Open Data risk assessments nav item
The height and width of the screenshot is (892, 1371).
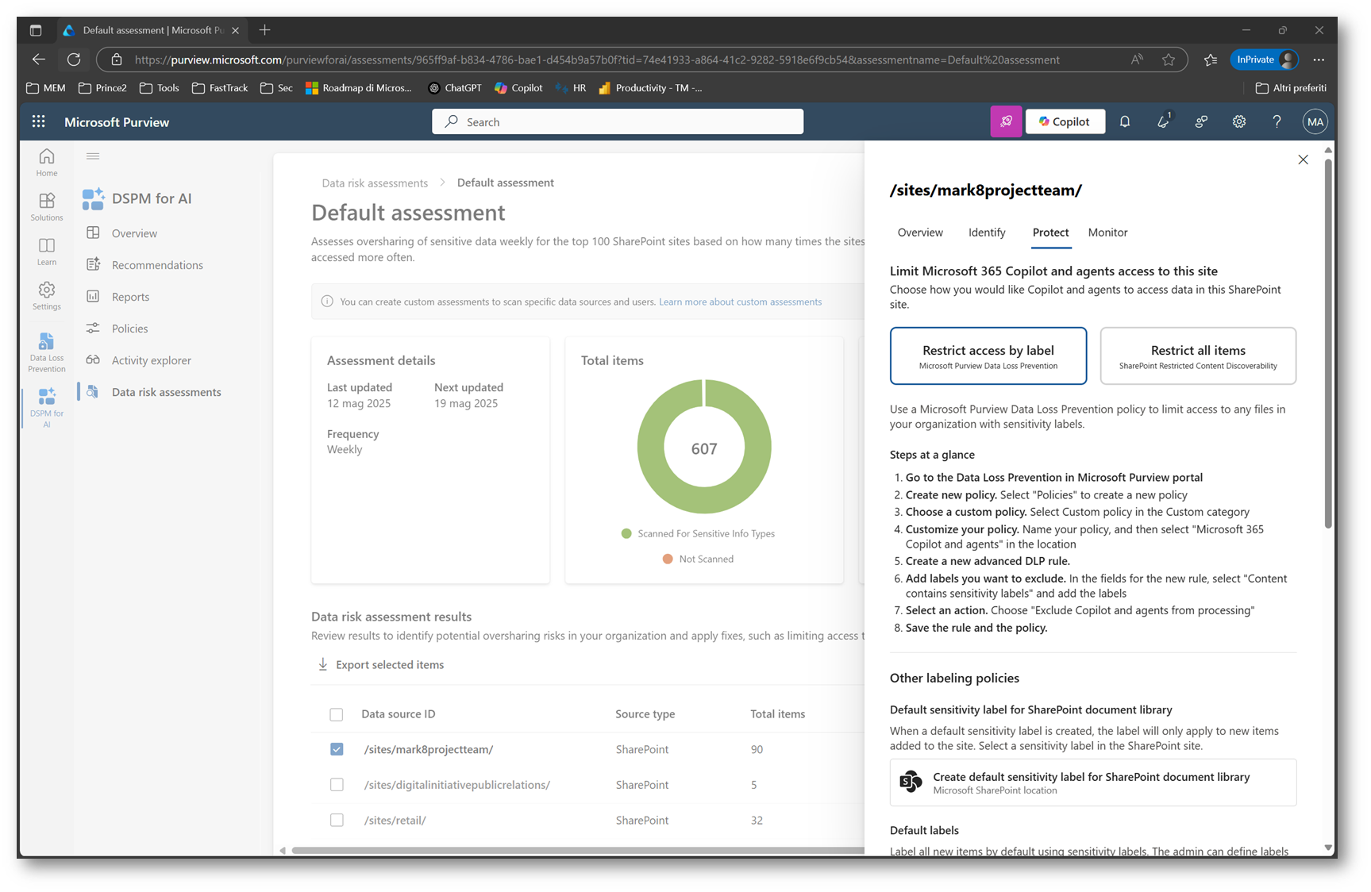pyautogui.click(x=166, y=392)
